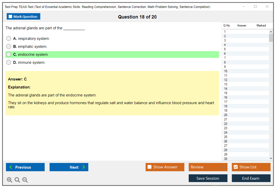Click the green right arrow on Next
This screenshot has width=277, height=189.
(x=84, y=167)
